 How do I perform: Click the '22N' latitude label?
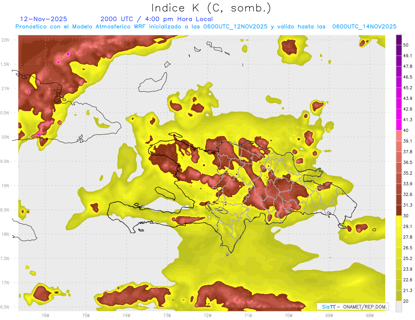pos(6,40)
